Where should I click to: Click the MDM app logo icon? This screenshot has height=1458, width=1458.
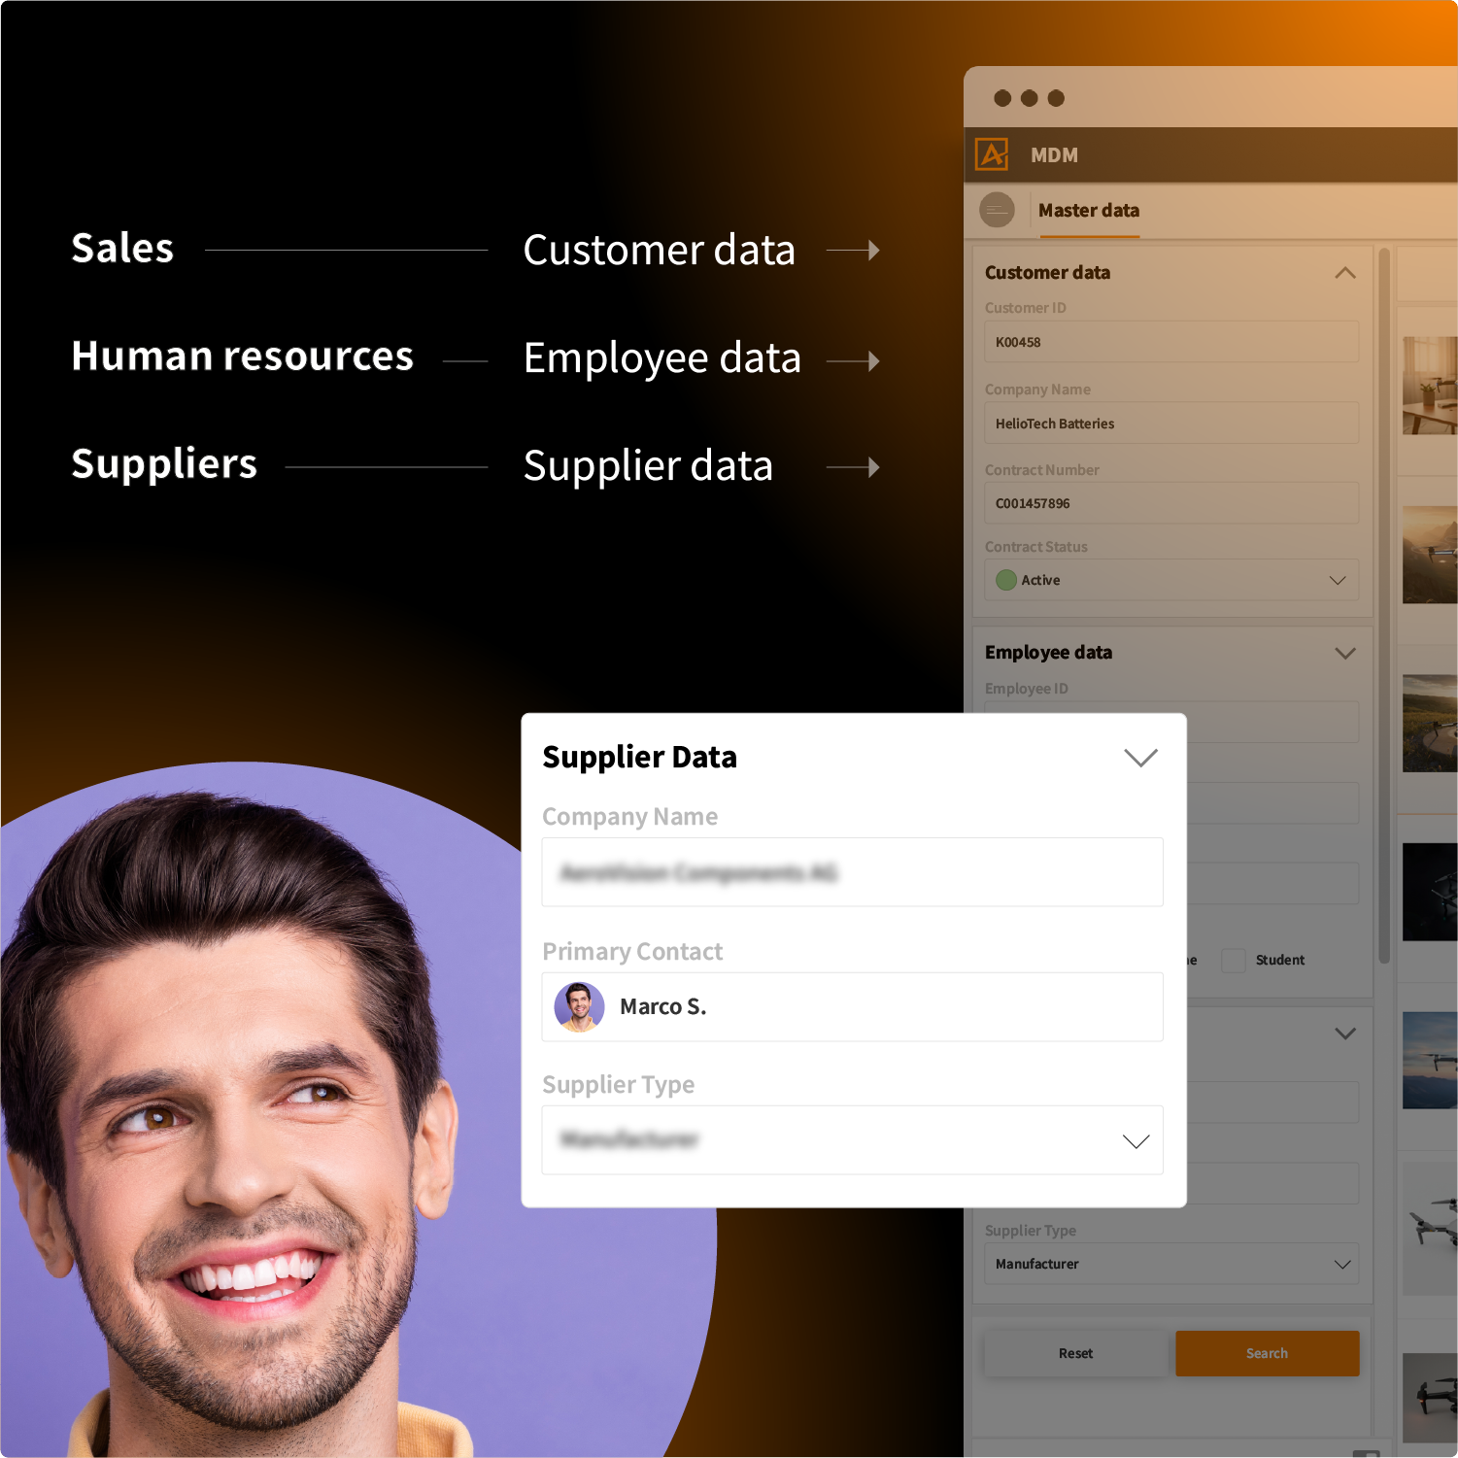tap(992, 154)
